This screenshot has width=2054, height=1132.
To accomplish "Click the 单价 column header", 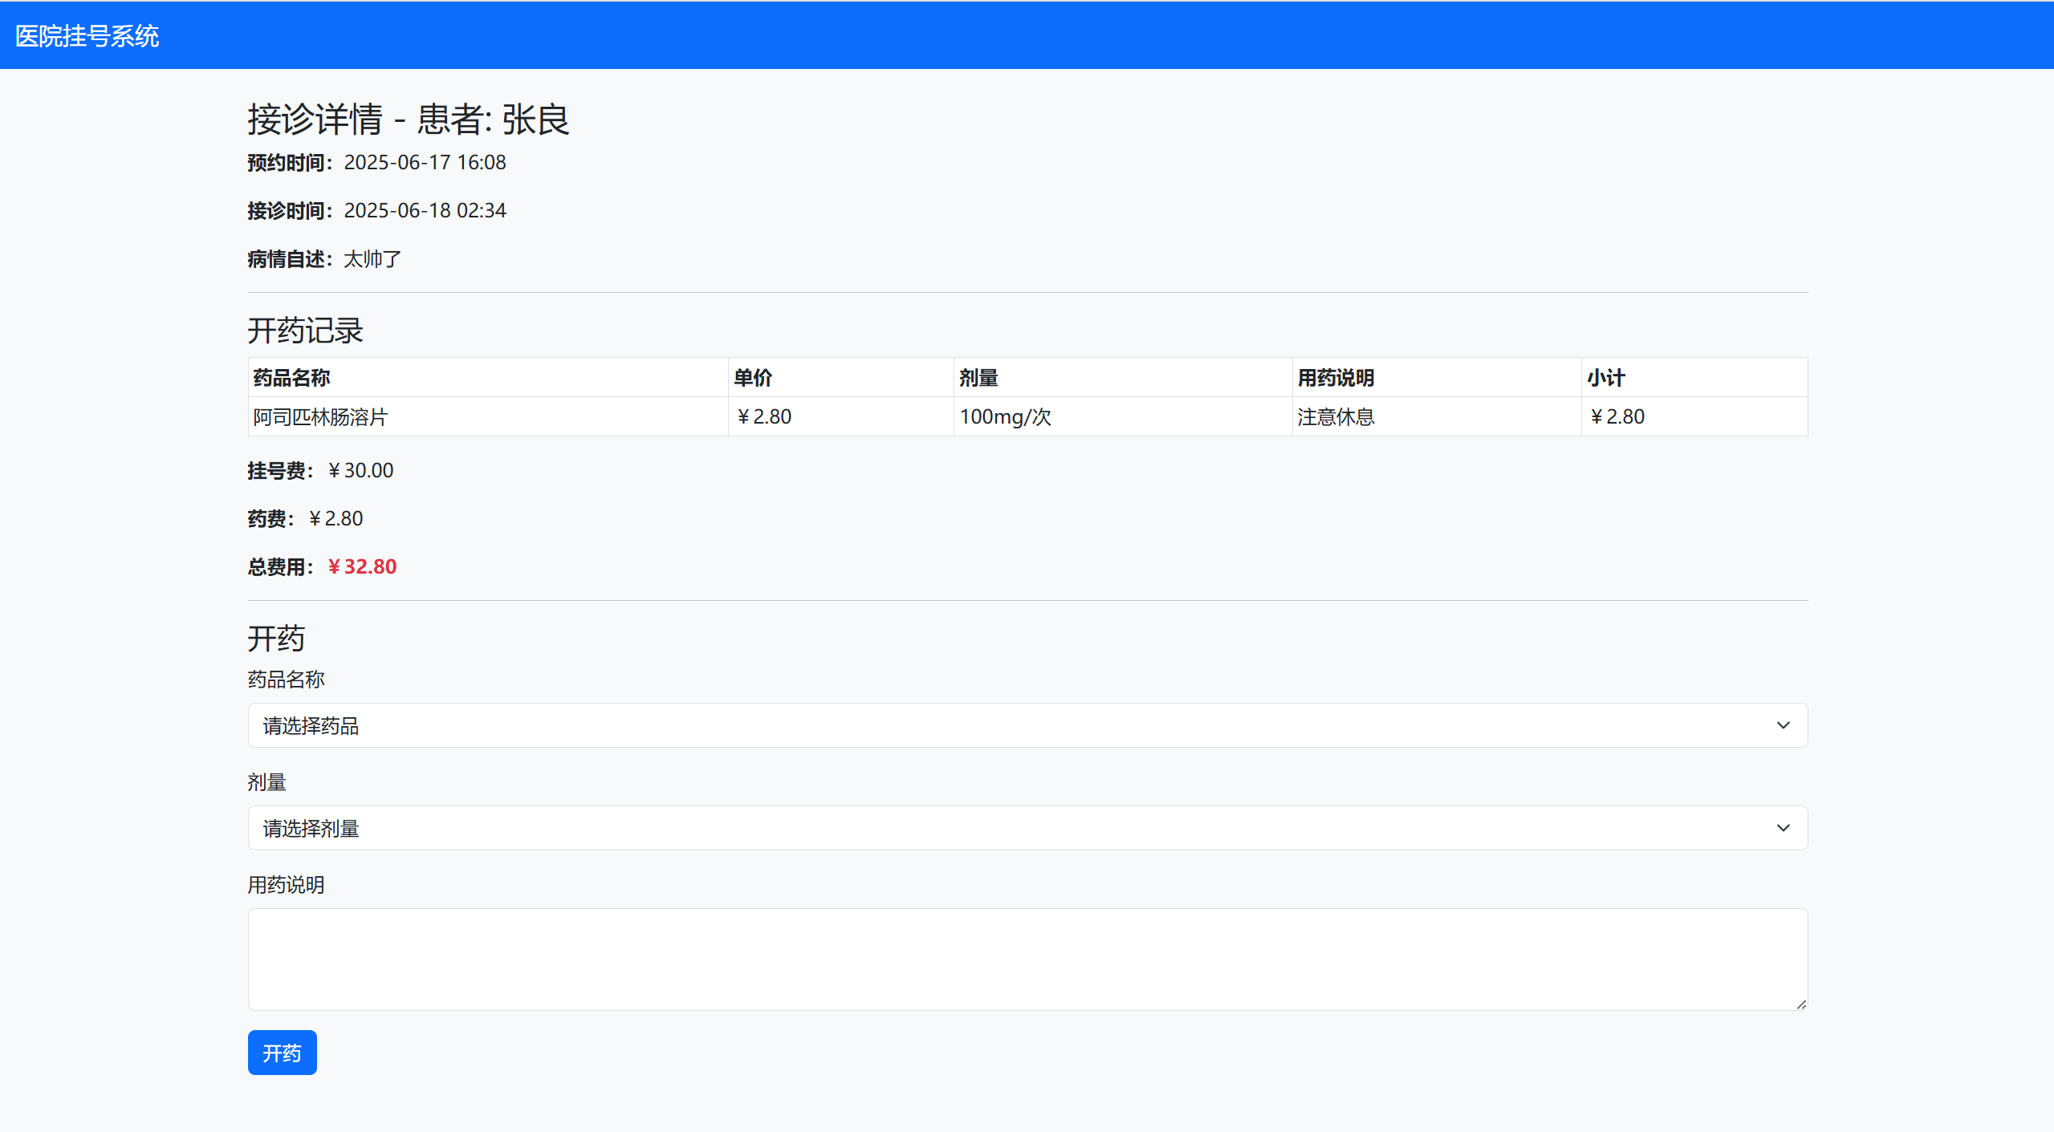I will click(x=753, y=378).
